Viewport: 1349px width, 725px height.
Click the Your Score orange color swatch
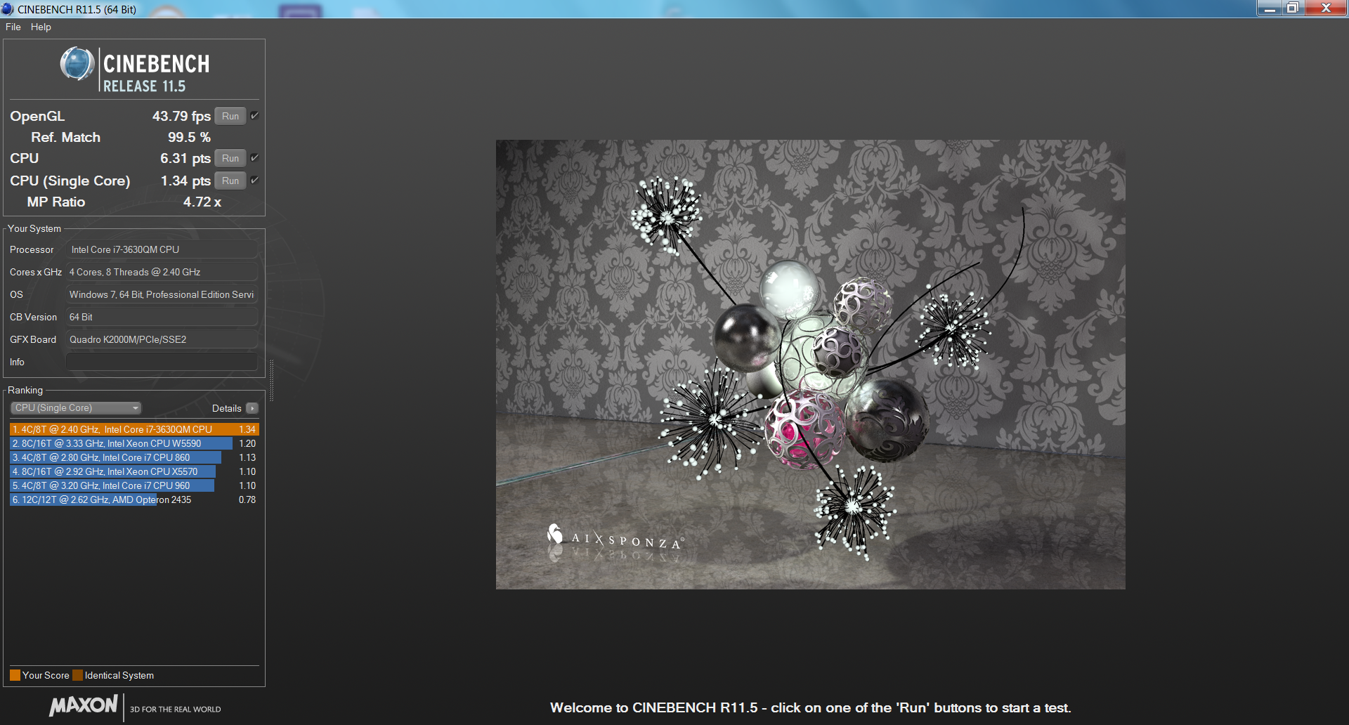[15, 675]
